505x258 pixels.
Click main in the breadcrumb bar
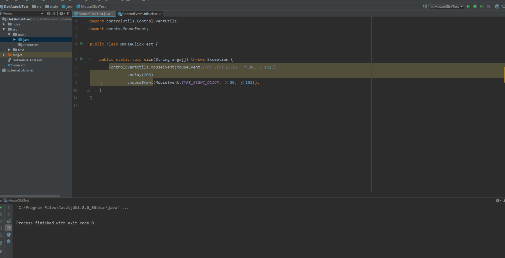[51, 6]
